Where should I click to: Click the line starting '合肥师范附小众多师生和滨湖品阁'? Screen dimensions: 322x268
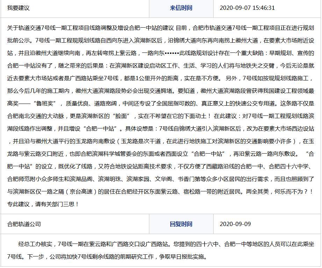(160, 179)
